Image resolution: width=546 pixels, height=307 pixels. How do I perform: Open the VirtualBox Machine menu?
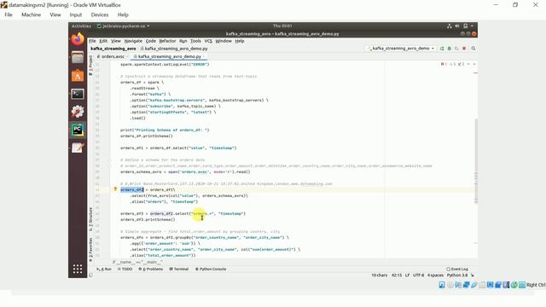point(31,14)
